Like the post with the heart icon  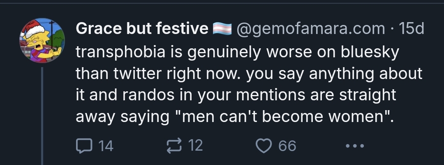264,145
